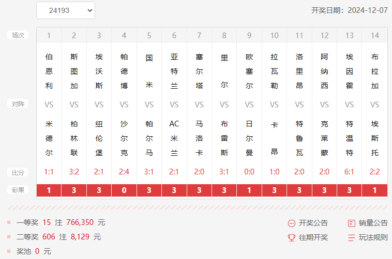Click the away team 布雷斯

pos(224,138)
